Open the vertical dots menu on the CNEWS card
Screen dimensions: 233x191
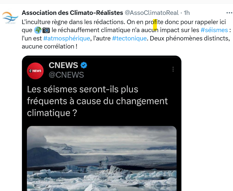(173, 69)
